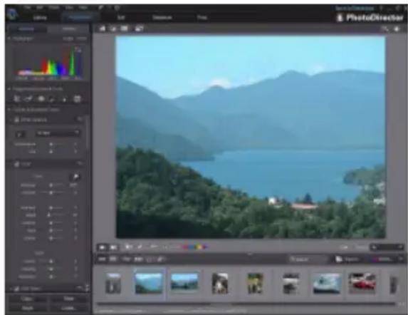408x315 pixels.
Task: Open the zoom level dropdown
Action: tap(387, 247)
